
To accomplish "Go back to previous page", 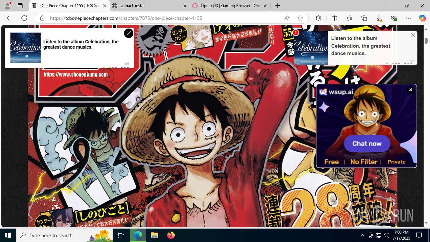I will (x=9, y=18).
